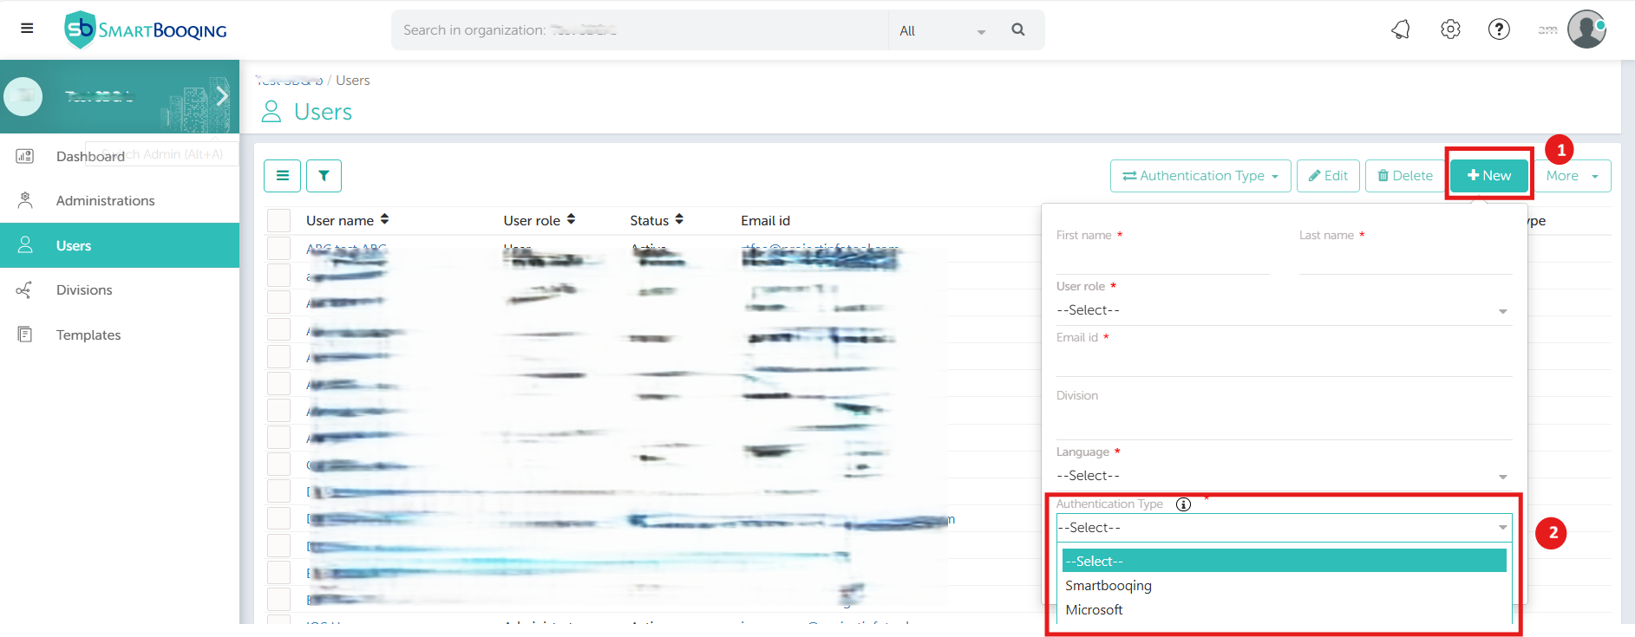Open the filter funnel button
Screen dimensions: 1635x637
coord(324,176)
